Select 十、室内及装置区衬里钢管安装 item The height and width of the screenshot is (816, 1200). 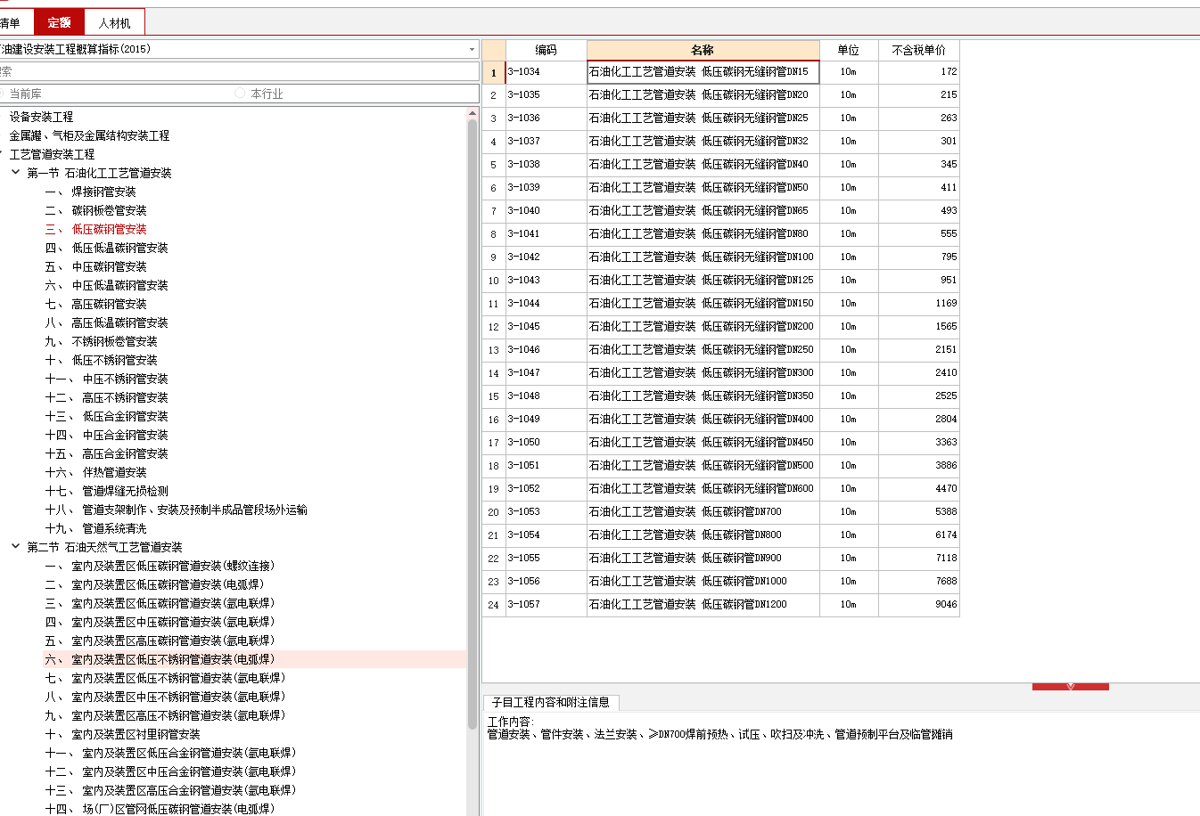(x=123, y=734)
